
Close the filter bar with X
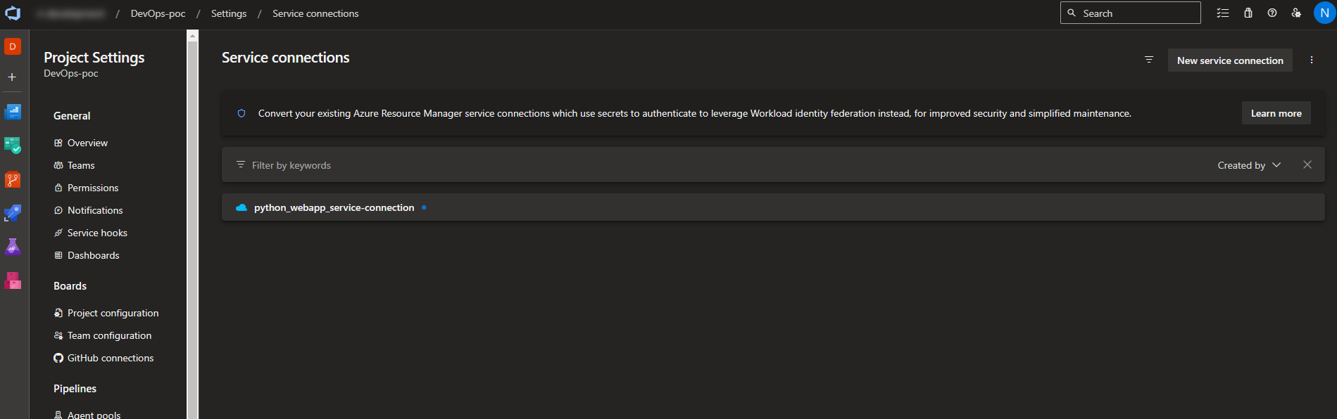point(1307,165)
